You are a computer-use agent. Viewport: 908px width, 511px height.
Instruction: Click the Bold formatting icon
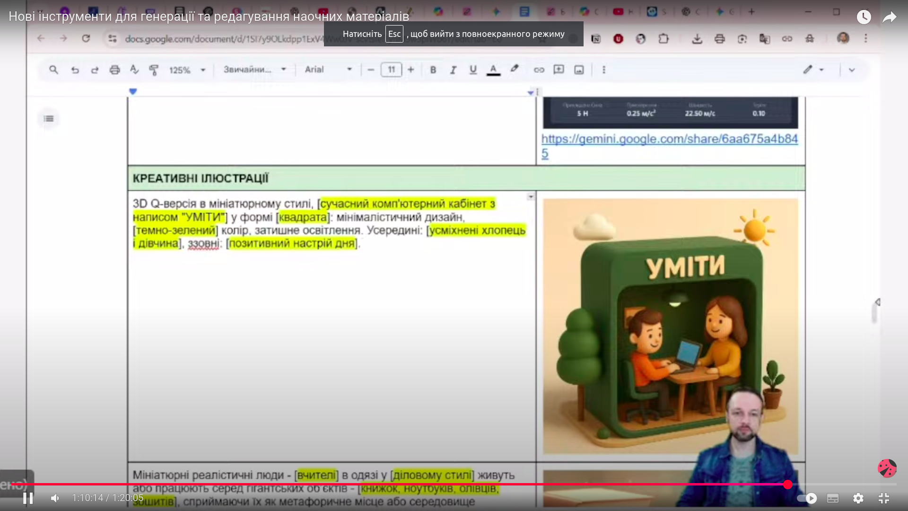click(433, 70)
